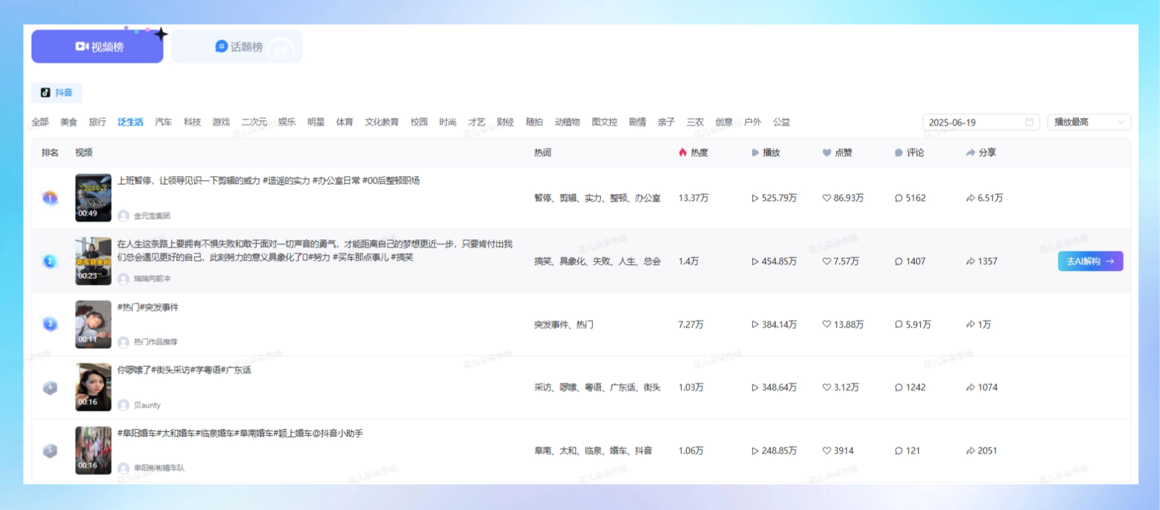Choose the 三农 category
1160x510 pixels.
(x=695, y=122)
